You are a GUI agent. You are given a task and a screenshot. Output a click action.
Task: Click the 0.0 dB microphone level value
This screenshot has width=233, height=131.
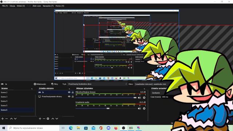click(x=143, y=92)
